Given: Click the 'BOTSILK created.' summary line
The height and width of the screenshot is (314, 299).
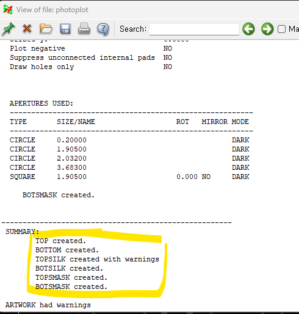Looking at the screenshot, I should tap(69, 268).
